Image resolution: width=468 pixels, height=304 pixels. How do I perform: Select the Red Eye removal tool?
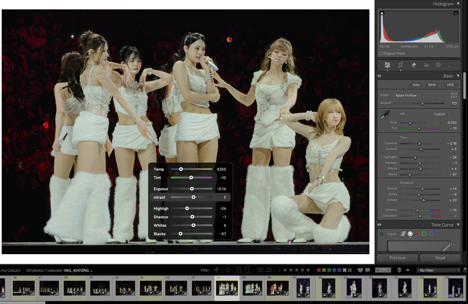pyautogui.click(x=427, y=65)
